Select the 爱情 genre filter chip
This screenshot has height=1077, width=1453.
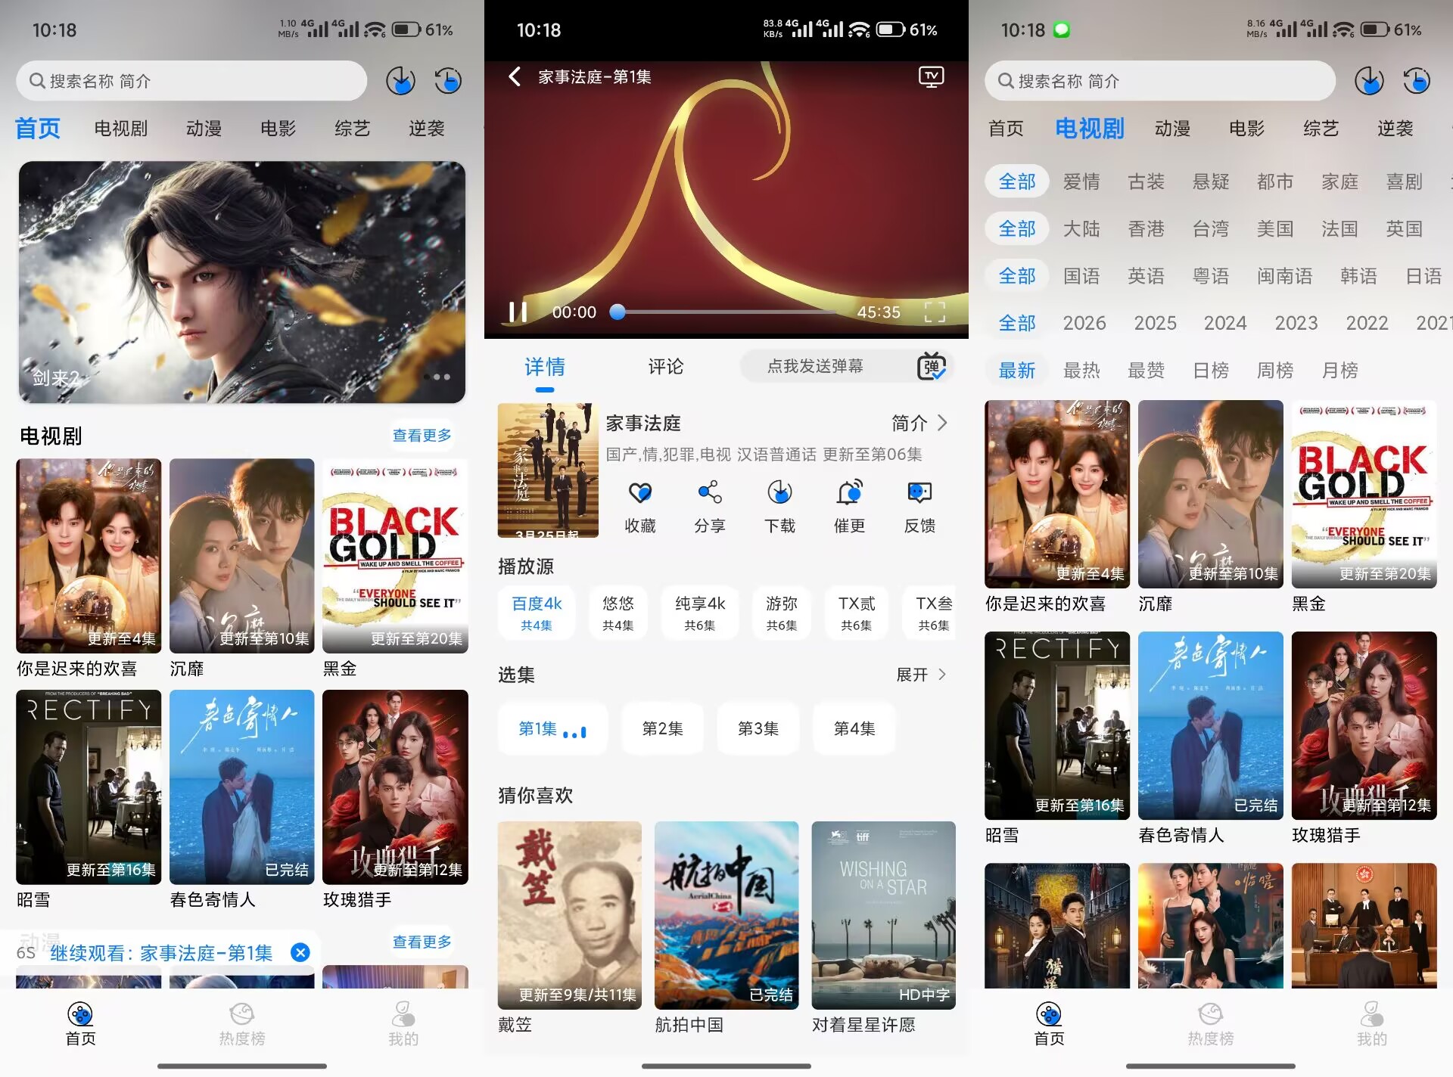1081,182
